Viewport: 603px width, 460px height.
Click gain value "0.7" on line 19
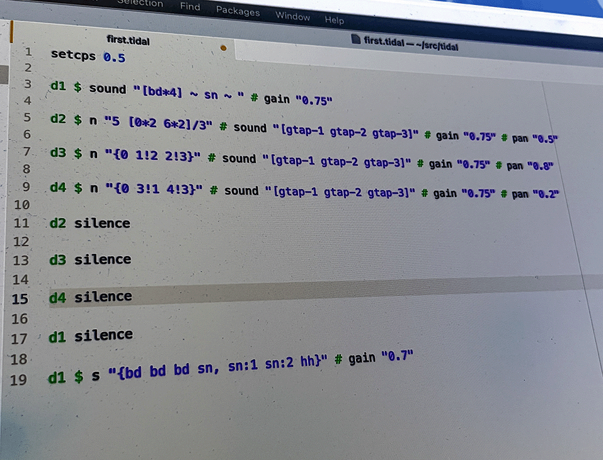[397, 356]
